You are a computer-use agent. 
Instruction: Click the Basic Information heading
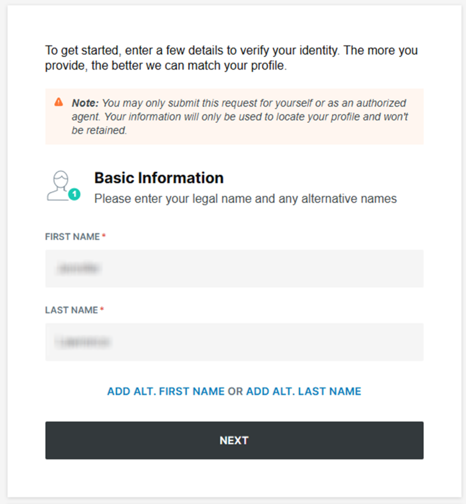[x=158, y=178]
